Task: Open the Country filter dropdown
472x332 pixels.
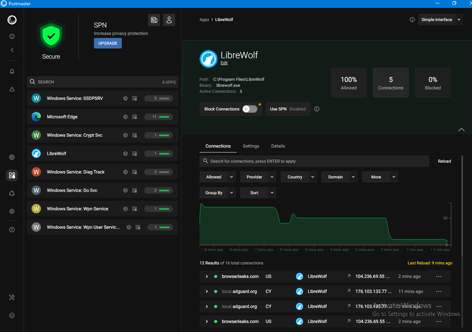Action: pos(299,177)
